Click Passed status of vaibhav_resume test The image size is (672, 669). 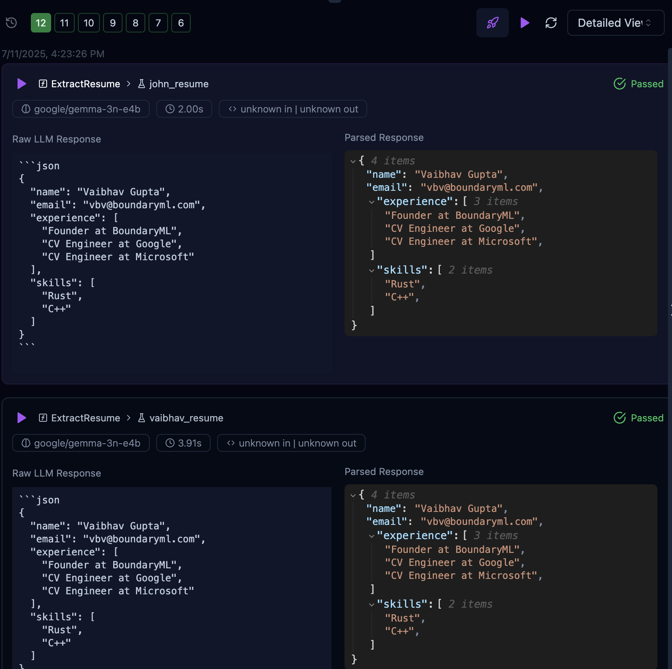click(638, 418)
